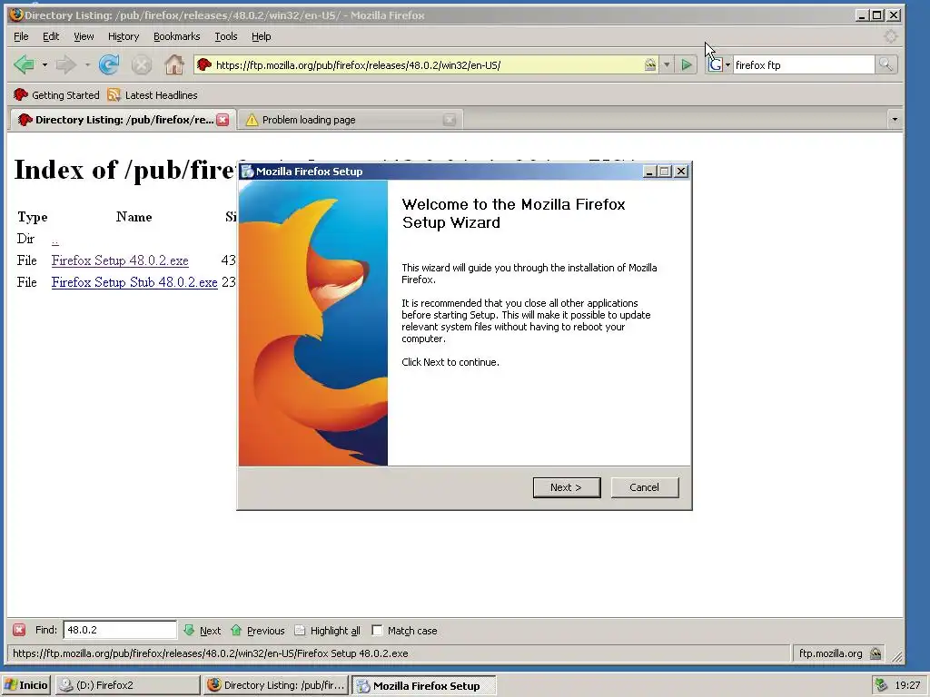Click into the Find text field

pos(120,630)
